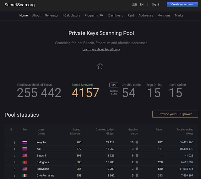Open the Rent page
Image resolution: width=201 pixels, height=179 pixels.
[131, 15]
